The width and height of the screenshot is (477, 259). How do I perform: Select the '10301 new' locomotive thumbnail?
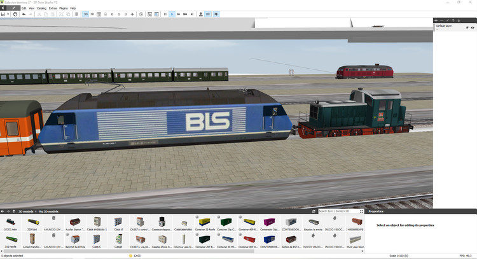(x=11, y=223)
